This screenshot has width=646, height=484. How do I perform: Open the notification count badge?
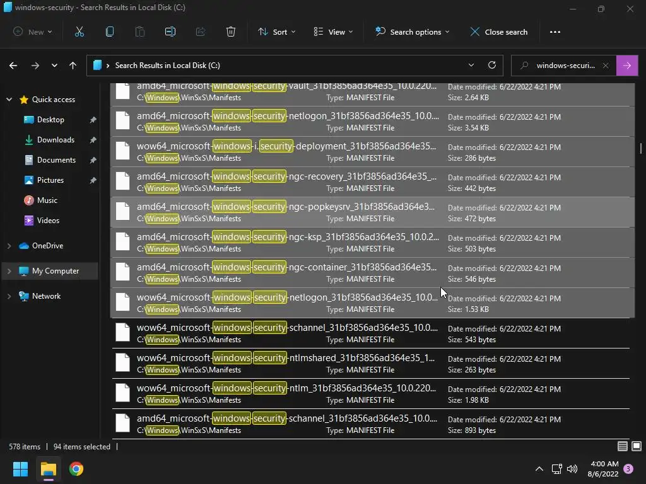(628, 468)
